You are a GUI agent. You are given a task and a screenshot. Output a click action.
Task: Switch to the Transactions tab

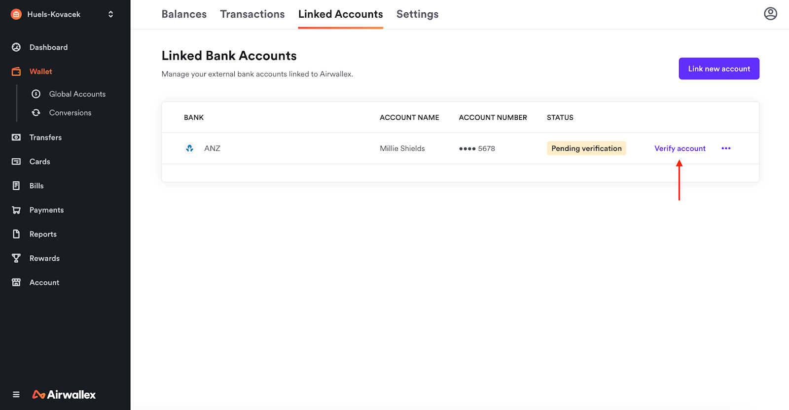[252, 14]
